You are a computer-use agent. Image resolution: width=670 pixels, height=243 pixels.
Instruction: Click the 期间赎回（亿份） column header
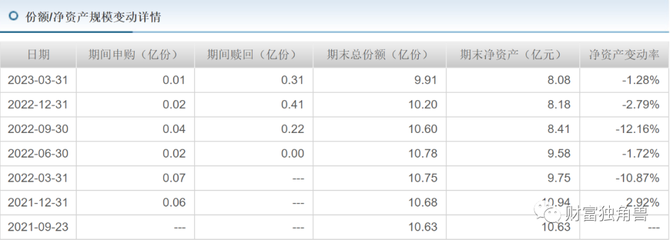[x=254, y=55]
